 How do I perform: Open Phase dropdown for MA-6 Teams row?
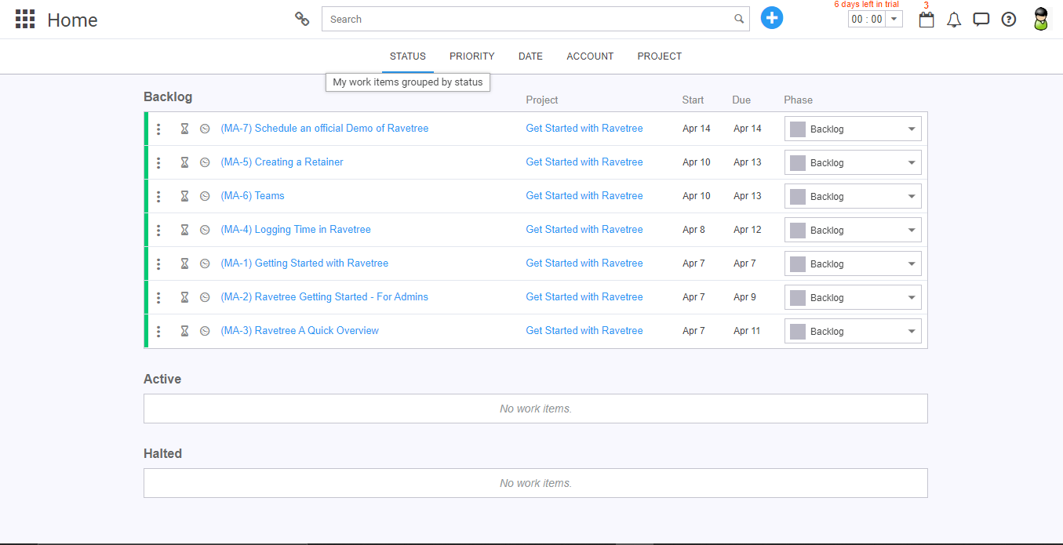[x=853, y=196]
